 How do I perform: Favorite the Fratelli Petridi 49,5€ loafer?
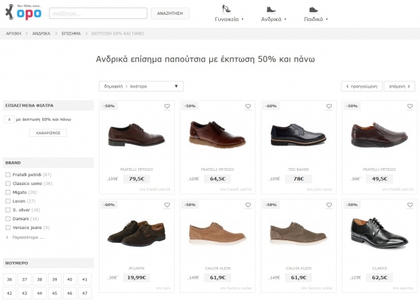[410, 106]
